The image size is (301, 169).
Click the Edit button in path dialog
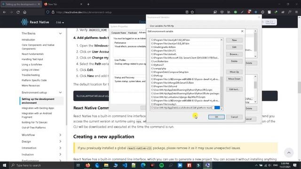tap(234, 47)
